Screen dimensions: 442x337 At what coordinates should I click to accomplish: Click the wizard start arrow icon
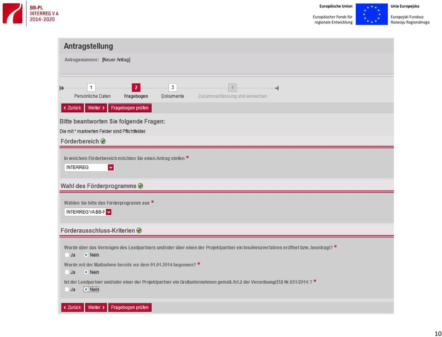point(62,88)
